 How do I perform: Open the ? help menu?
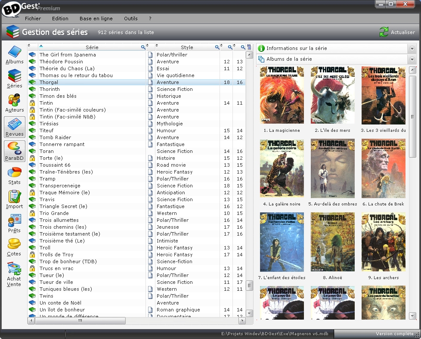pyautogui.click(x=150, y=19)
